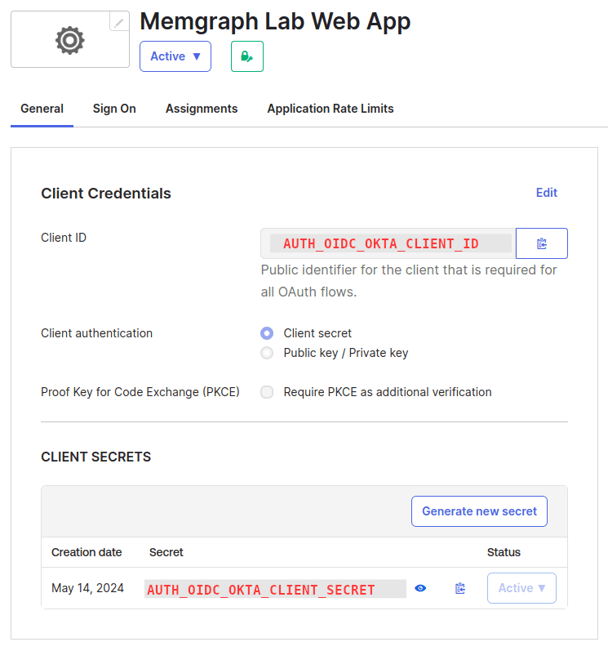This screenshot has height=651, width=608.
Task: Click the Public identifier description text
Action: pyautogui.click(x=409, y=281)
